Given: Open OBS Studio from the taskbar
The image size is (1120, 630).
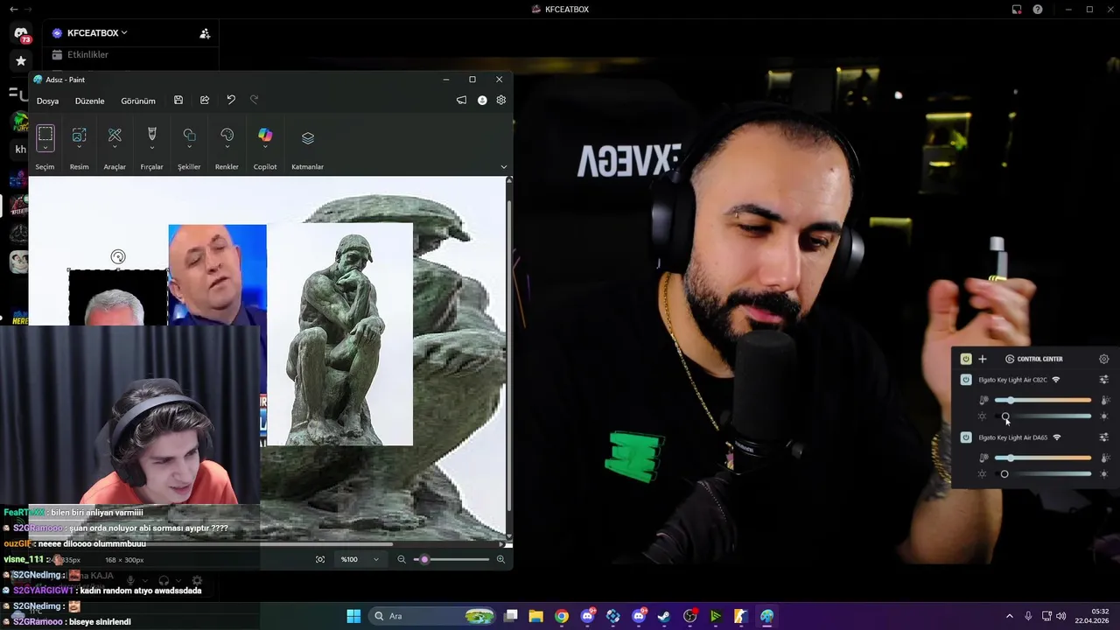Looking at the screenshot, I should [x=689, y=616].
